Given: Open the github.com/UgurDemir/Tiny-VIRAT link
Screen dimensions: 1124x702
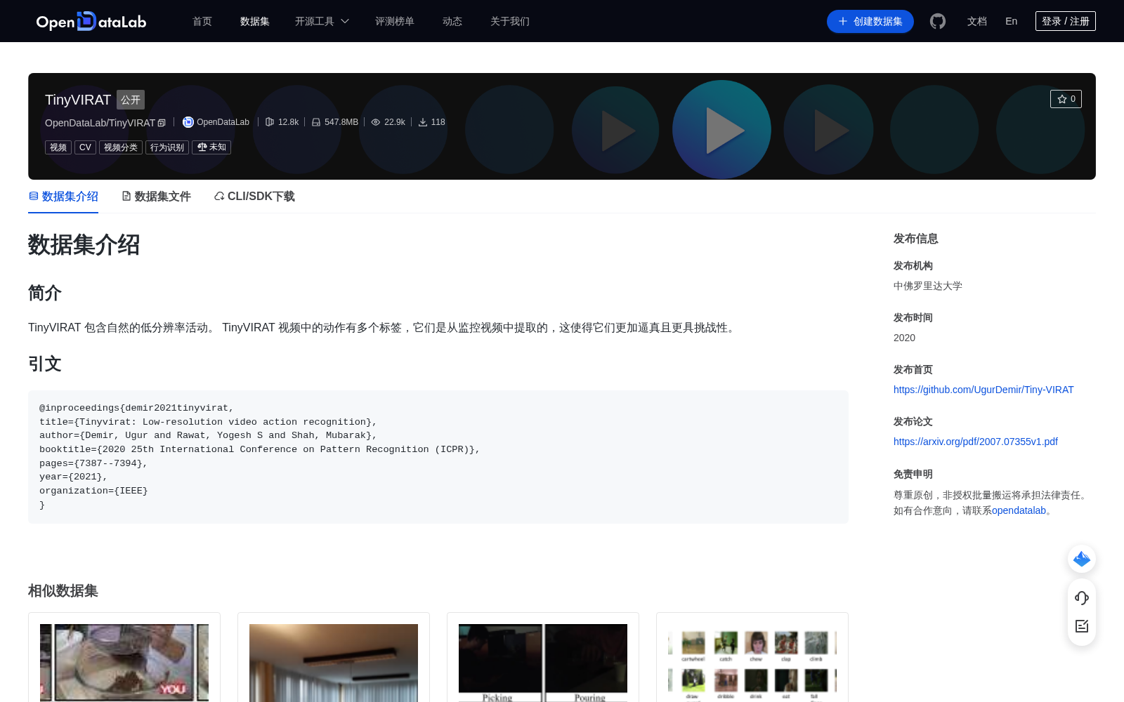Looking at the screenshot, I should 983,390.
